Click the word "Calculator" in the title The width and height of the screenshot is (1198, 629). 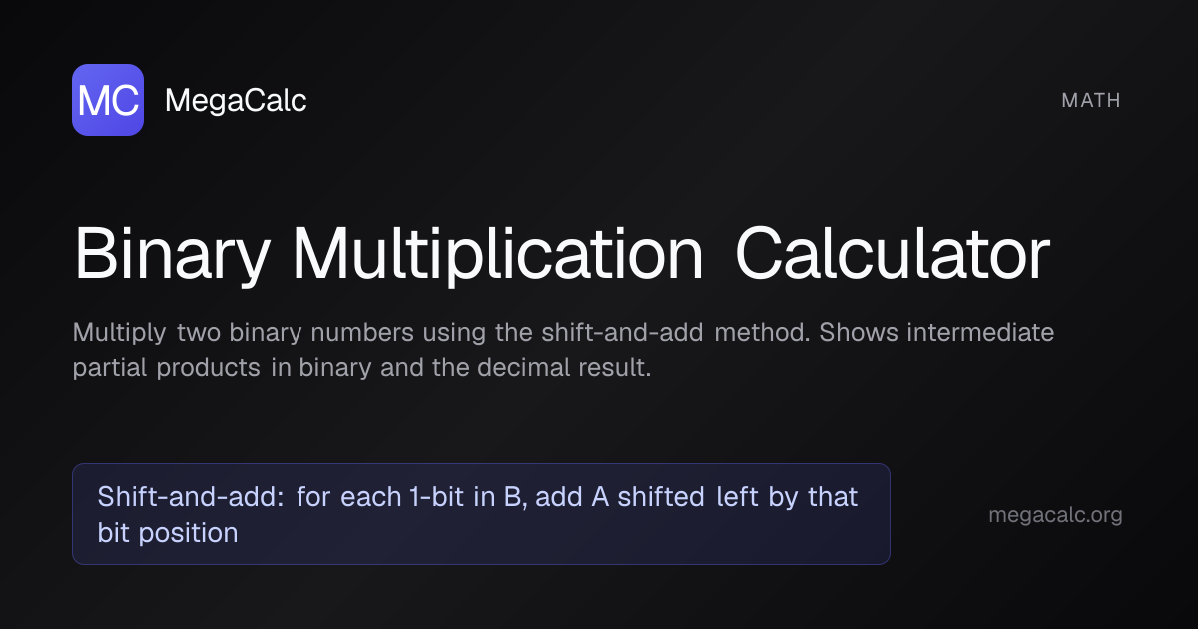coord(892,255)
